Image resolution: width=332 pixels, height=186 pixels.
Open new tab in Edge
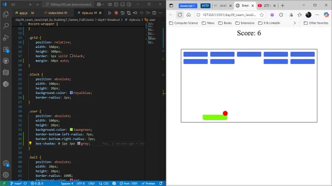coord(283,6)
